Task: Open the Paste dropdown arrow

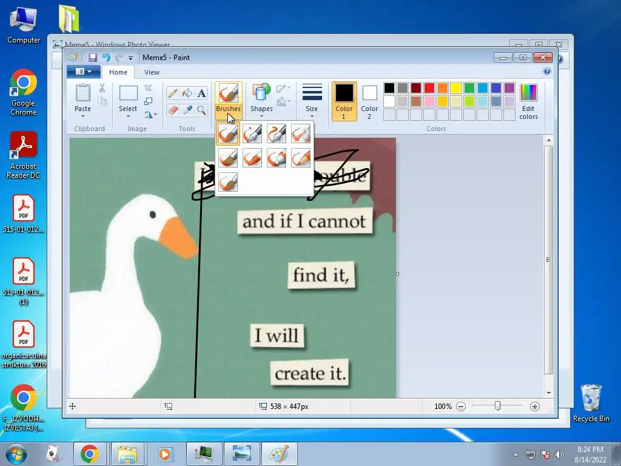Action: 82,116
